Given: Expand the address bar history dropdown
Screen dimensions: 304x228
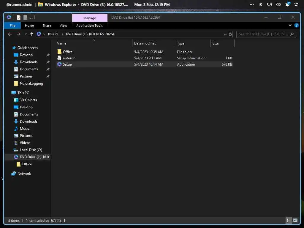Looking at the screenshot, I should (x=225, y=34).
